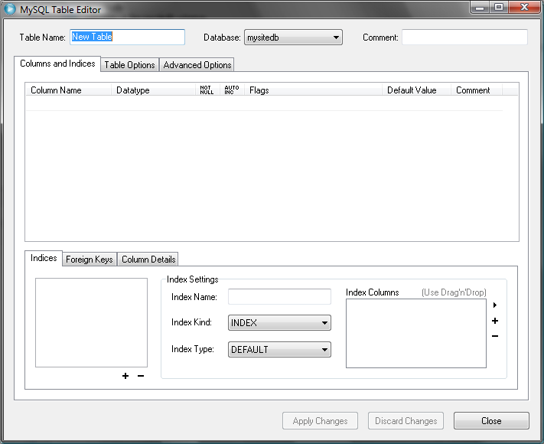Click the Index Name text box

[279, 297]
